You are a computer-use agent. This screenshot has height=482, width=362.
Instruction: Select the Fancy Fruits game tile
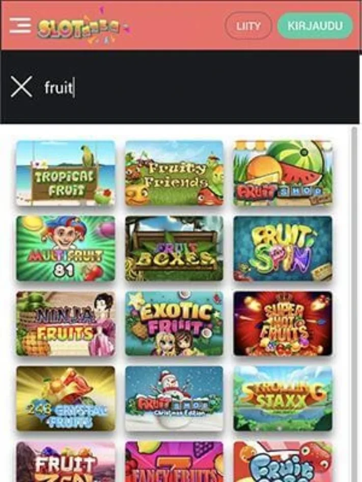(x=174, y=462)
